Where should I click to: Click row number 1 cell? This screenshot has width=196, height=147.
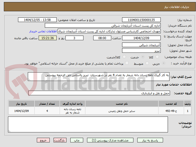click(x=188, y=111)
